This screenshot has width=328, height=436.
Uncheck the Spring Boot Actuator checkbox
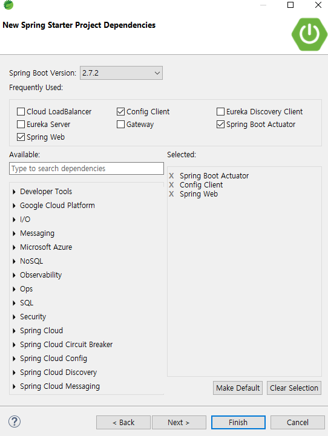[x=221, y=125]
